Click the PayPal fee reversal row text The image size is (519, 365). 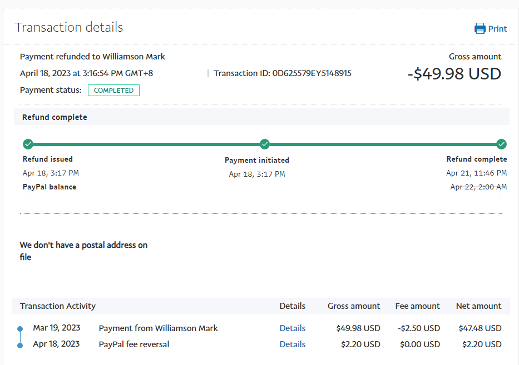[x=134, y=344]
